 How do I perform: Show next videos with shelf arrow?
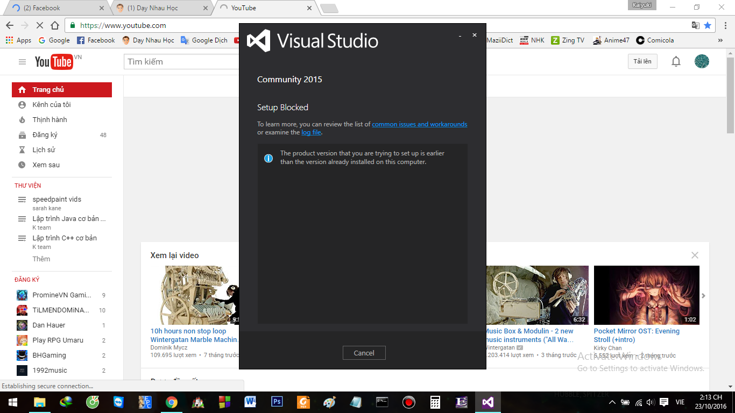click(703, 296)
